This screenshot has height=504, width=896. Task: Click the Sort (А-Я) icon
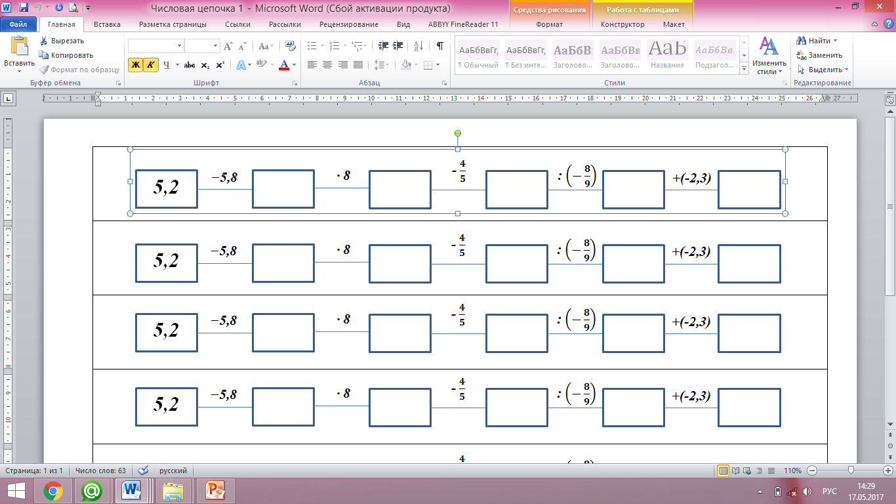click(417, 46)
